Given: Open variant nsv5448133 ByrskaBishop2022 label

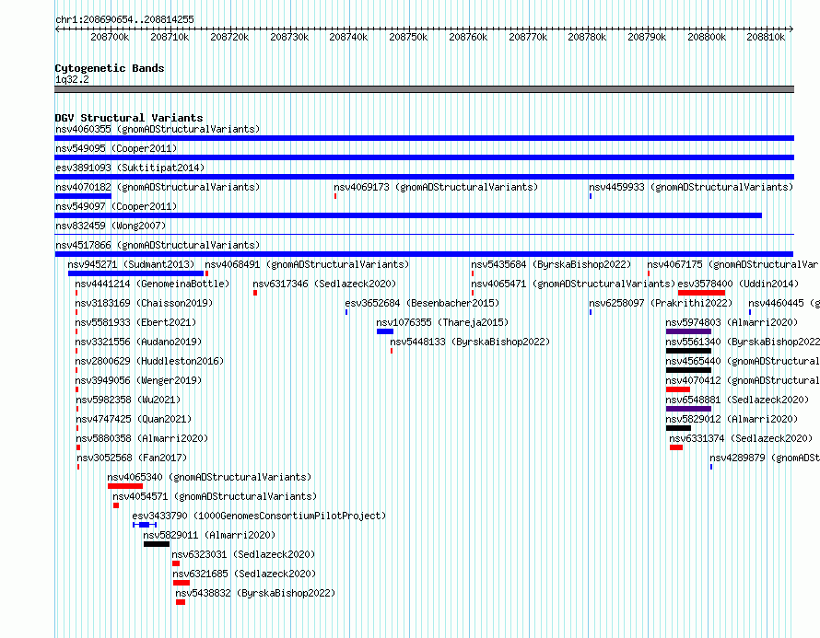Looking at the screenshot, I should (470, 342).
